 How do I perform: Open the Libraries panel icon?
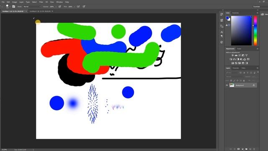(x=263, y=14)
